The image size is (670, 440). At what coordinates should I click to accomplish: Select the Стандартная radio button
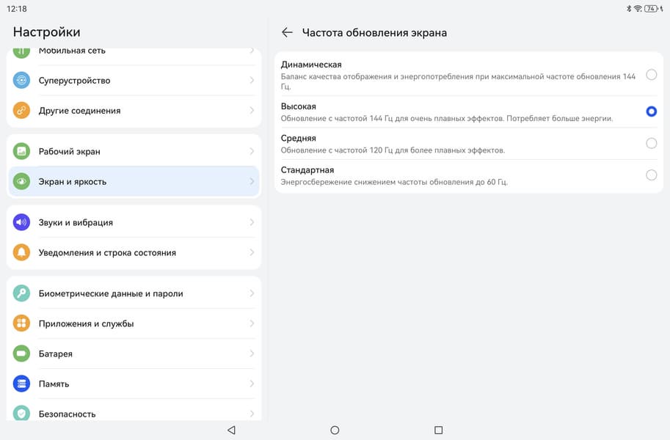pyautogui.click(x=651, y=175)
